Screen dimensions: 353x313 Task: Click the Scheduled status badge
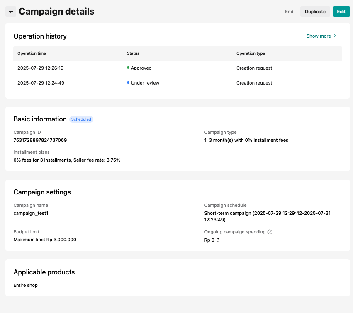(81, 119)
